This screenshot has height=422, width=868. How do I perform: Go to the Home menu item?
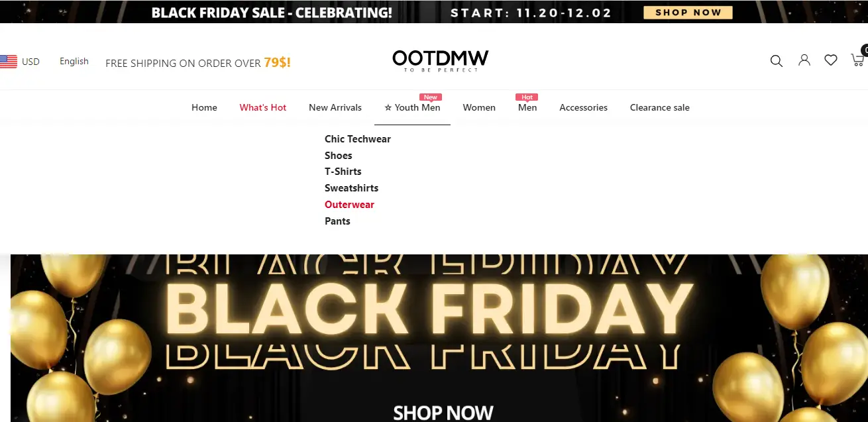(204, 107)
